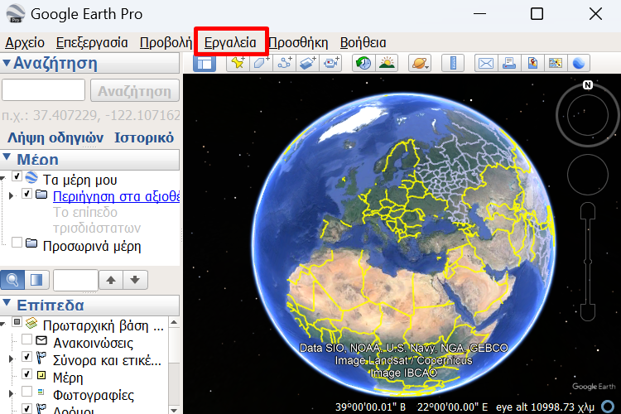Click the Αναζήτηση search button
The image size is (621, 414).
[135, 91]
